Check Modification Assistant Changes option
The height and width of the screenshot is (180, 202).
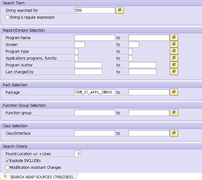pyautogui.click(x=7, y=167)
